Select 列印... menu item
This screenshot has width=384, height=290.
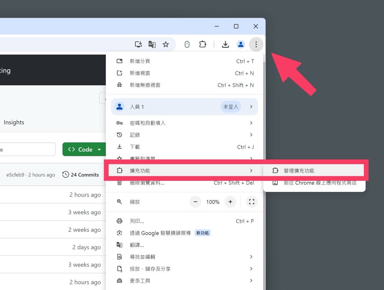(x=184, y=221)
